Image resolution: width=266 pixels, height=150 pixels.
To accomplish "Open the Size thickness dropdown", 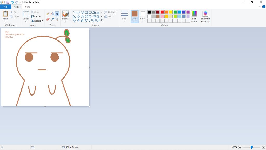I will (124, 16).
